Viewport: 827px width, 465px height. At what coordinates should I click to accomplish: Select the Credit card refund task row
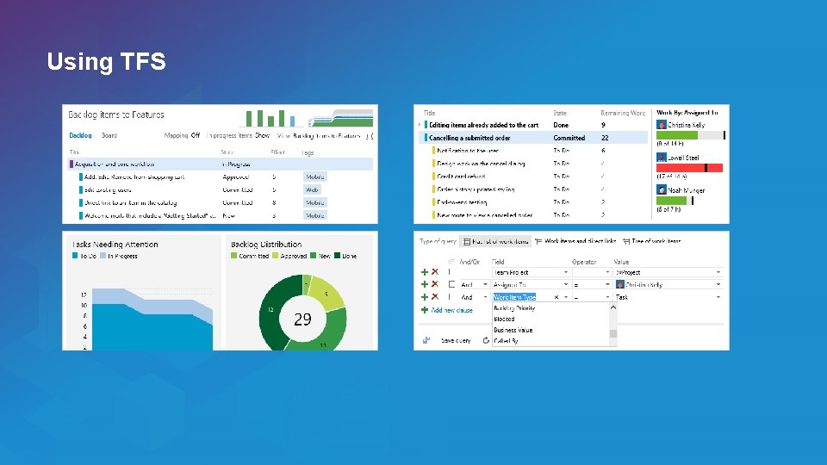(533, 177)
